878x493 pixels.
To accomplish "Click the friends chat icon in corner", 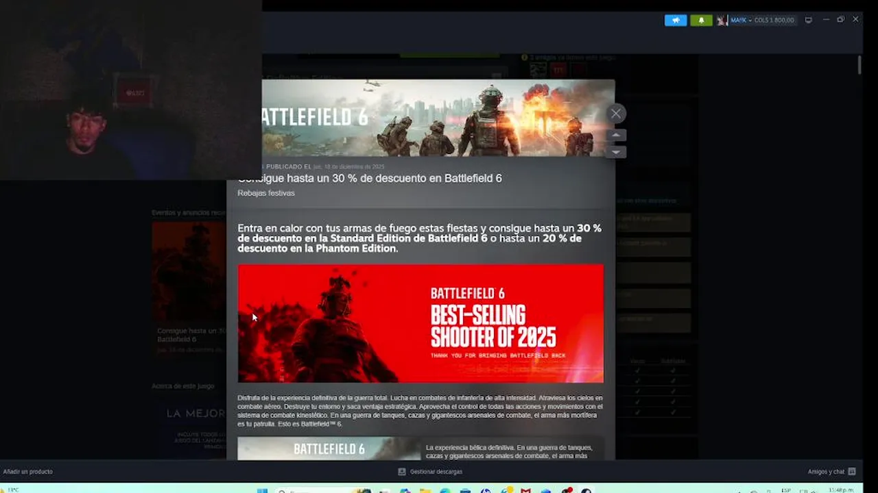I will point(852,472).
